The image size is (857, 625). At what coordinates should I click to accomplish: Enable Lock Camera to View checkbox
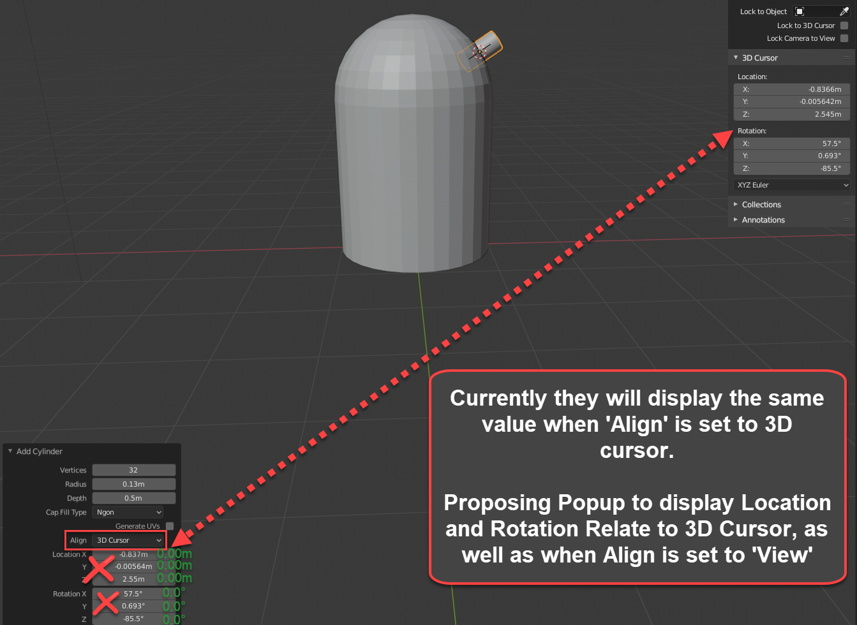pos(844,38)
